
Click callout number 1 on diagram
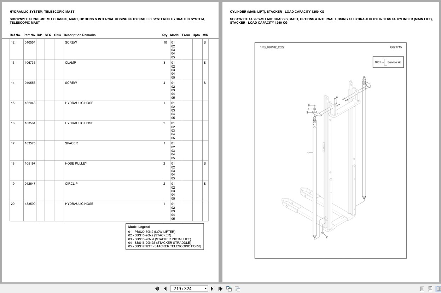tap(308, 153)
